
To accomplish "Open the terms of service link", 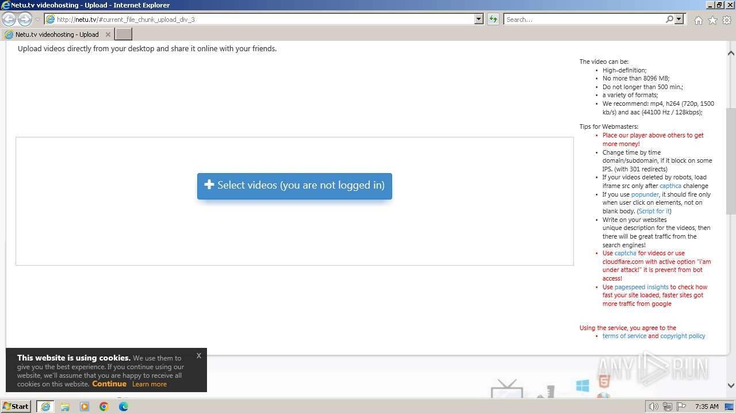I will click(624, 336).
